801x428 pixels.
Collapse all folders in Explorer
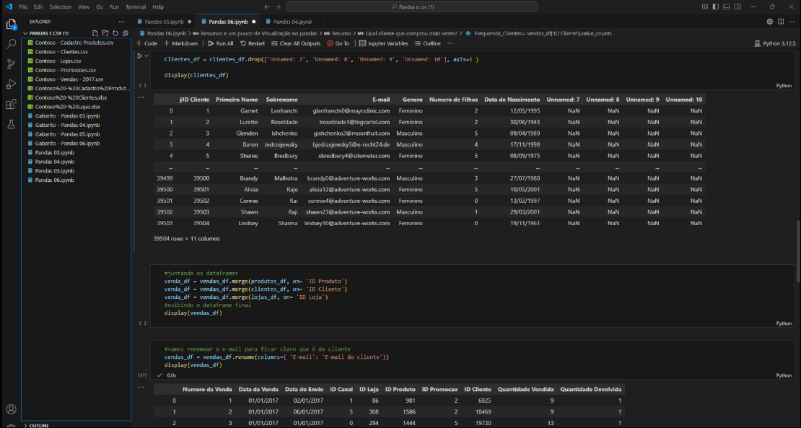pos(125,33)
